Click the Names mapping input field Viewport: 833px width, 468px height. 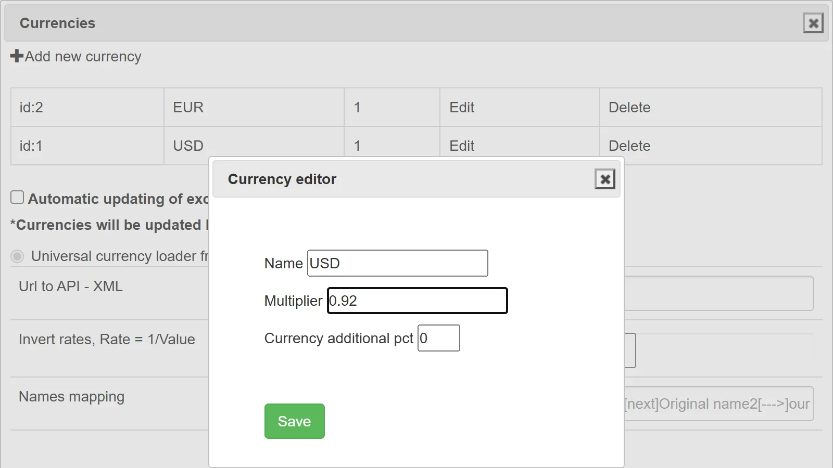pyautogui.click(x=719, y=404)
